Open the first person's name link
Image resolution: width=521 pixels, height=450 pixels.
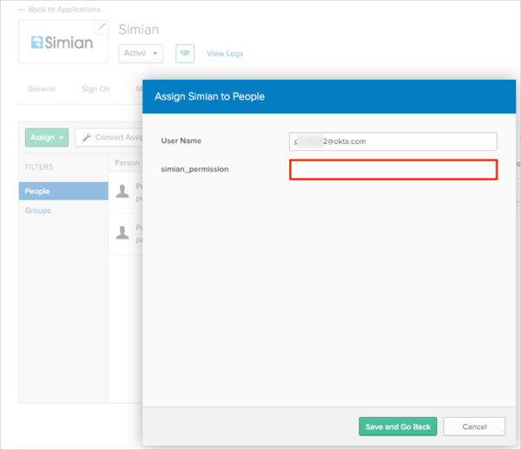coord(139,186)
